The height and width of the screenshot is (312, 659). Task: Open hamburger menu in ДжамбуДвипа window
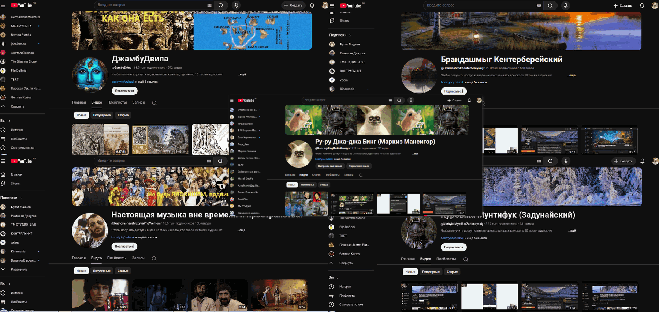(x=3, y=5)
